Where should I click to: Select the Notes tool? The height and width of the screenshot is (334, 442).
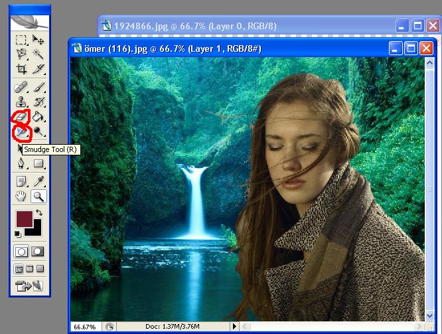(21, 181)
